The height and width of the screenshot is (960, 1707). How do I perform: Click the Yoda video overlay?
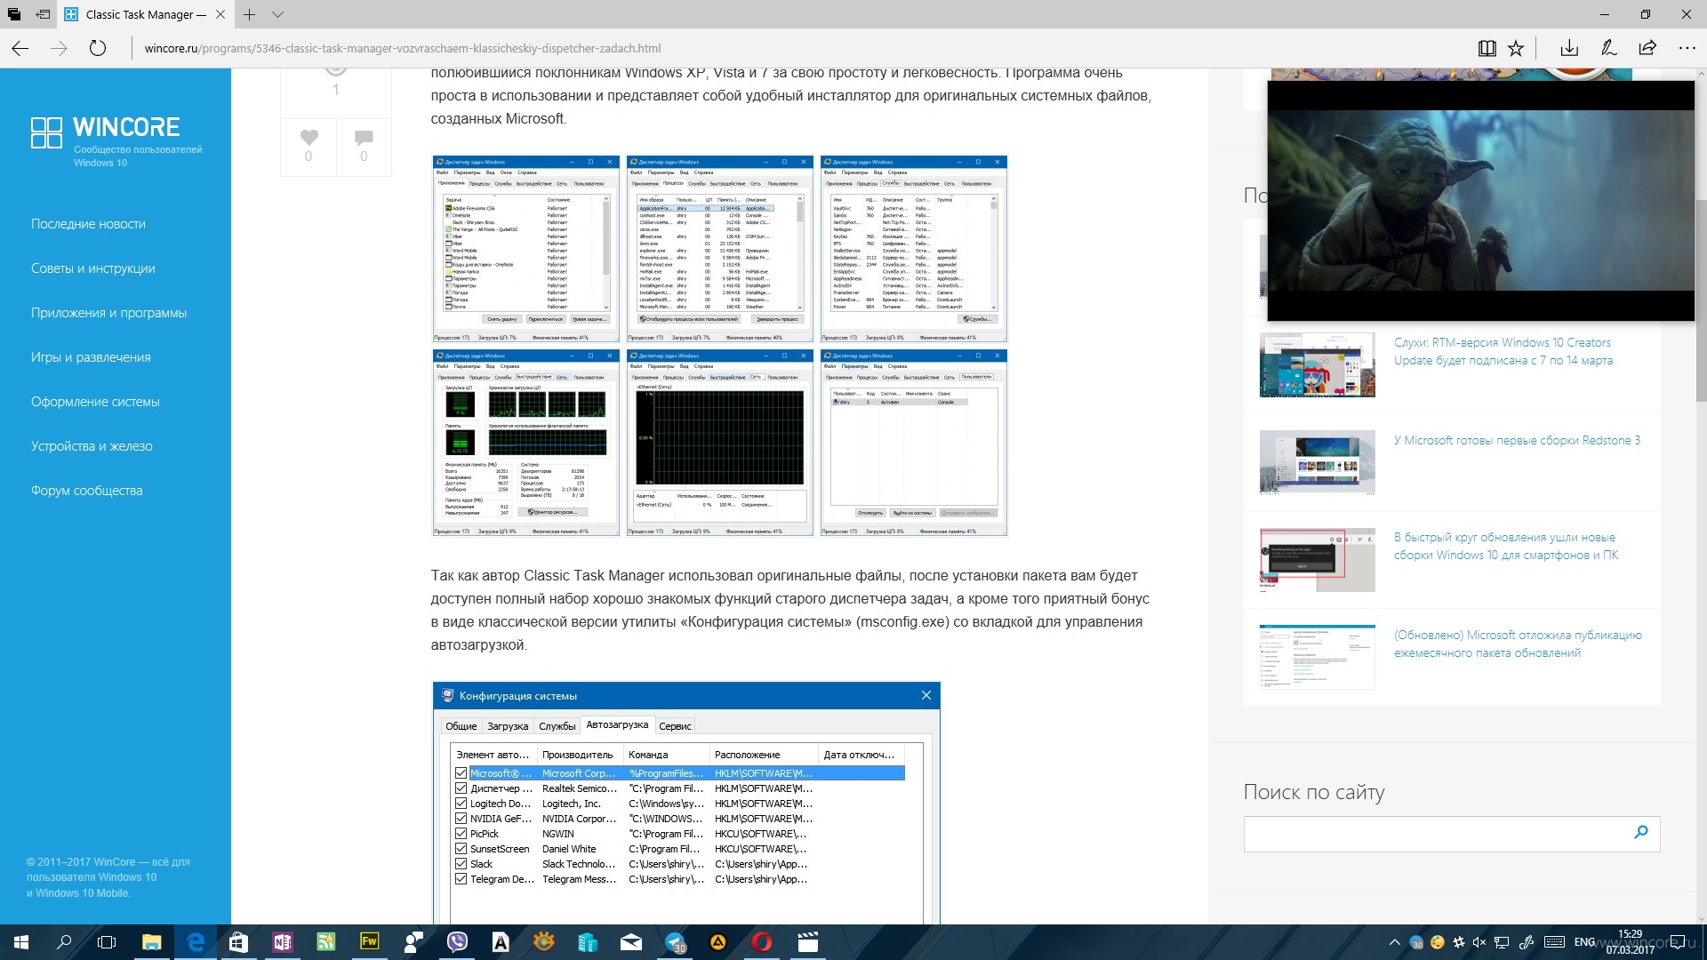(x=1480, y=201)
